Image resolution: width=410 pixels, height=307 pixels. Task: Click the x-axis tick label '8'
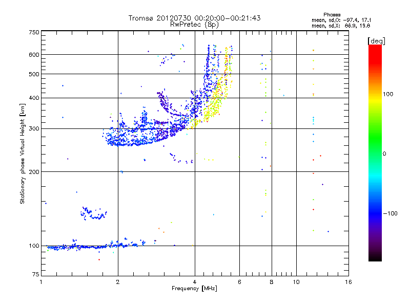272,282
